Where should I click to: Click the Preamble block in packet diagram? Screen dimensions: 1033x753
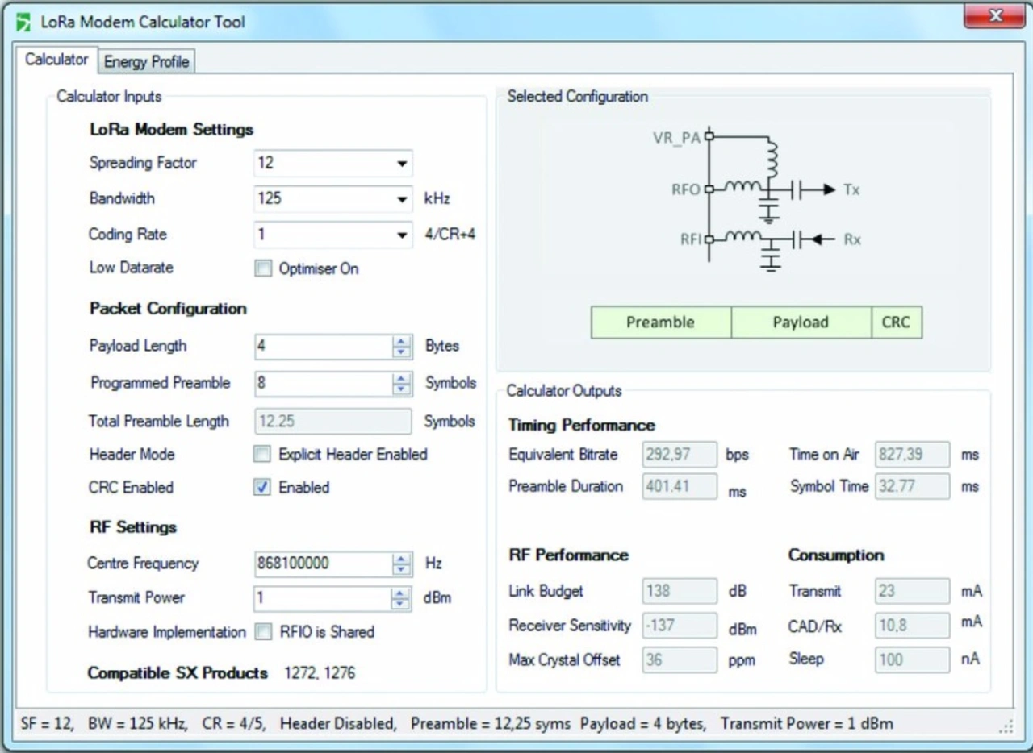pos(660,322)
